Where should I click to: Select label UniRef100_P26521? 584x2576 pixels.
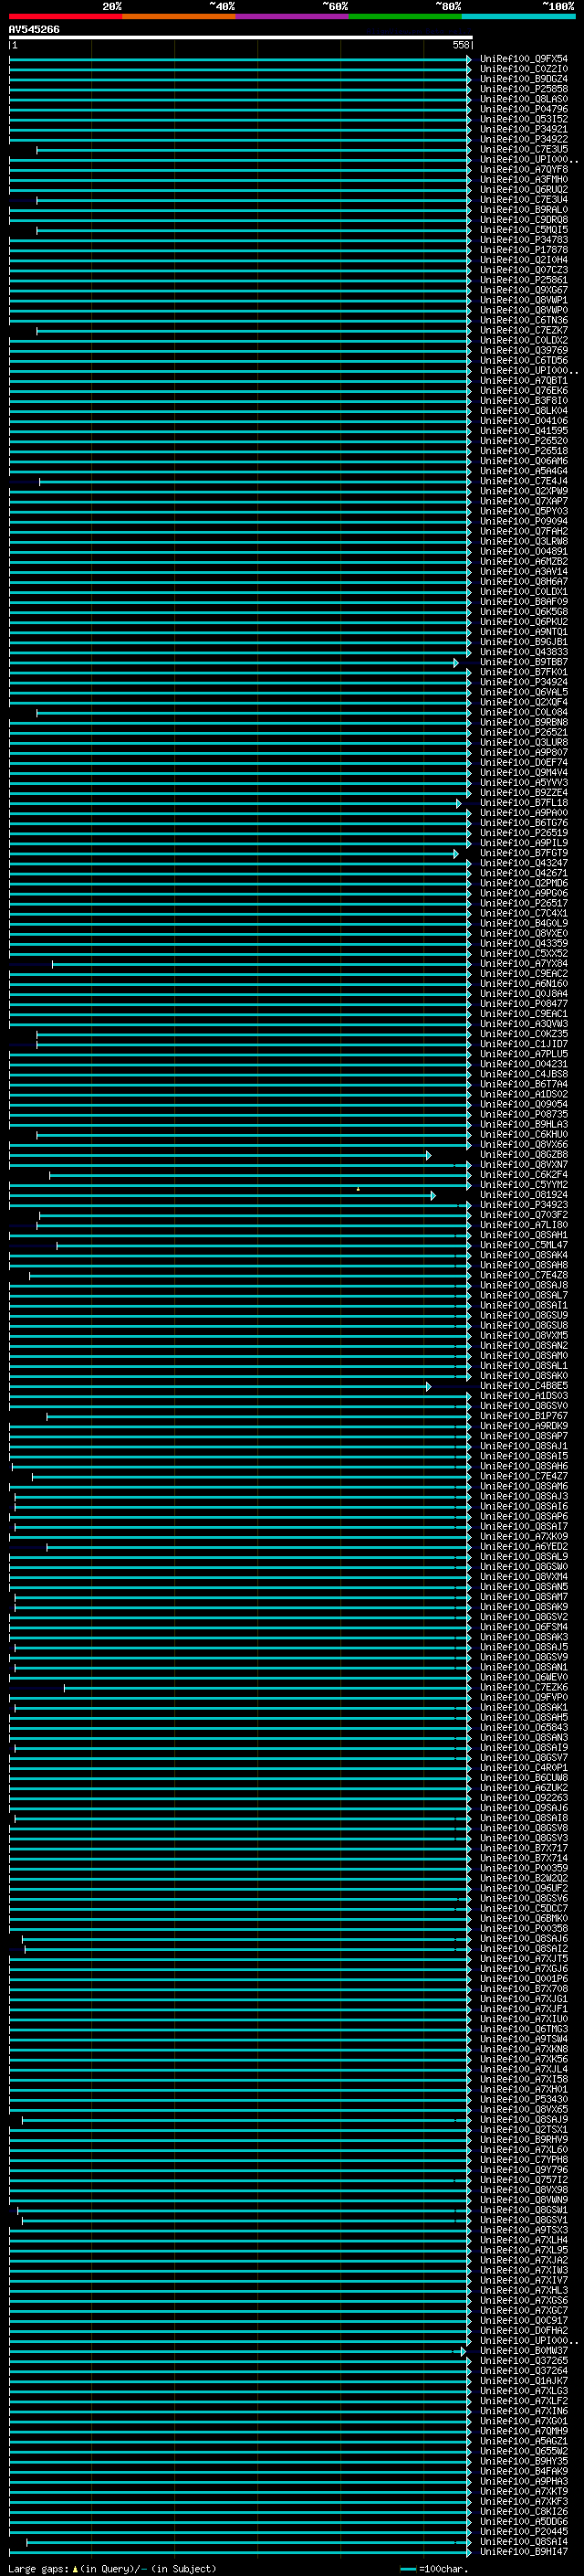[524, 732]
